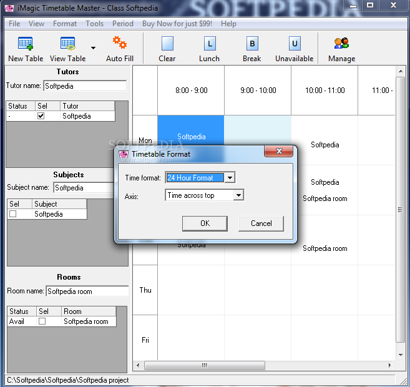Open the Help menu

[228, 24]
